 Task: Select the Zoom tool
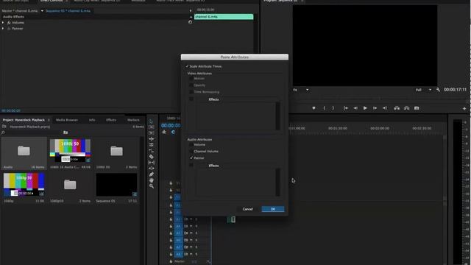152,186
